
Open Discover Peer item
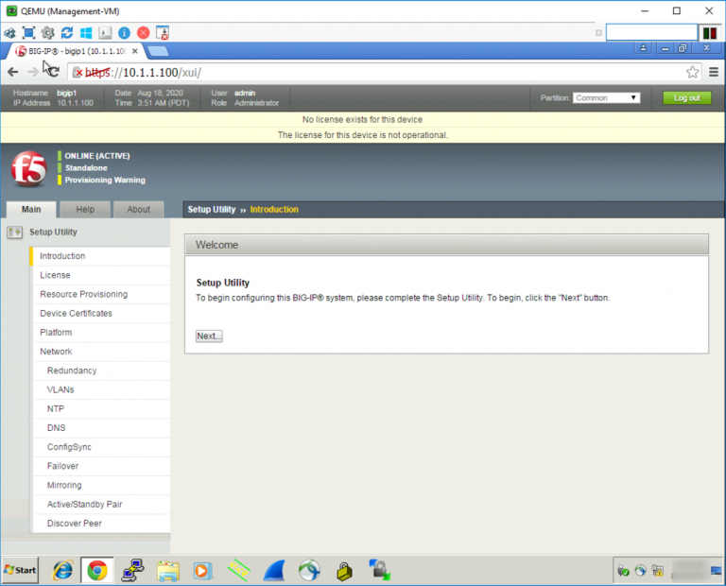101,523
